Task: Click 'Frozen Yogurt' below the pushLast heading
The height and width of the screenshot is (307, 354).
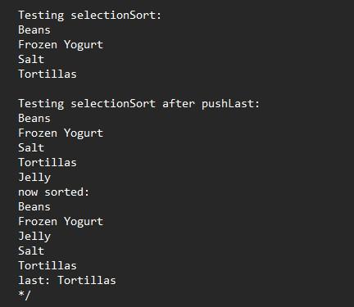Action: (x=61, y=133)
